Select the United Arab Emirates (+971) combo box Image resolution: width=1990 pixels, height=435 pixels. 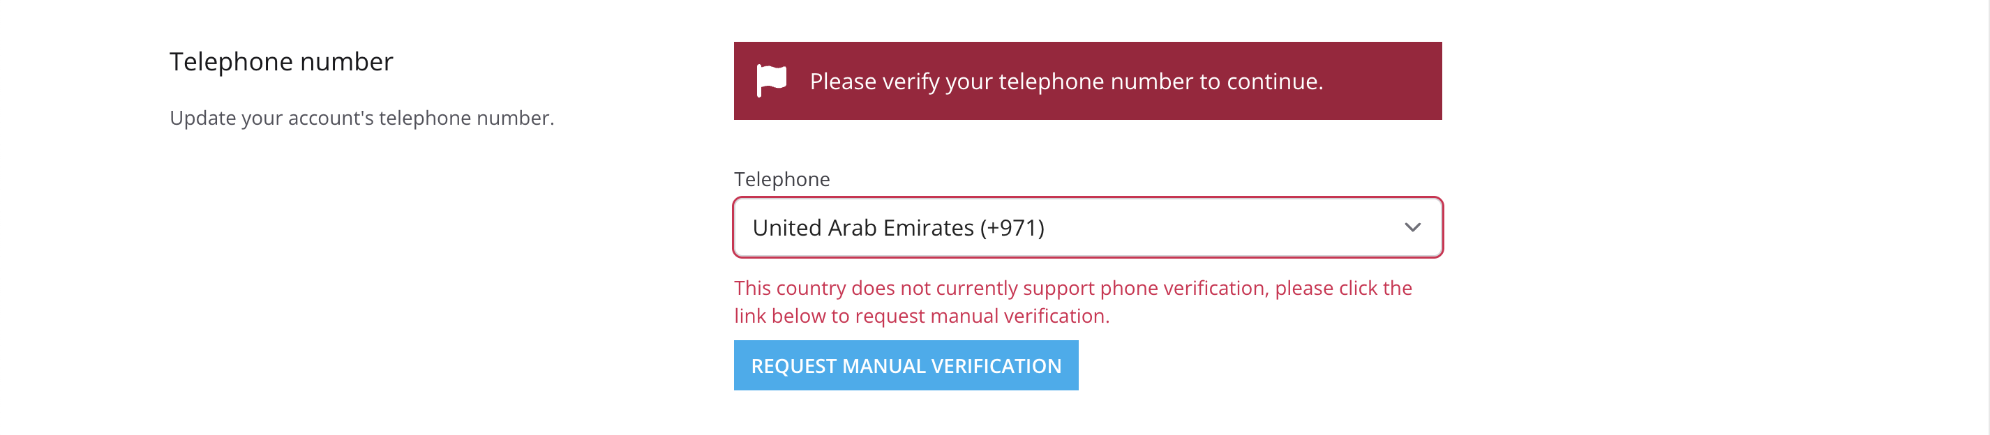1088,227
